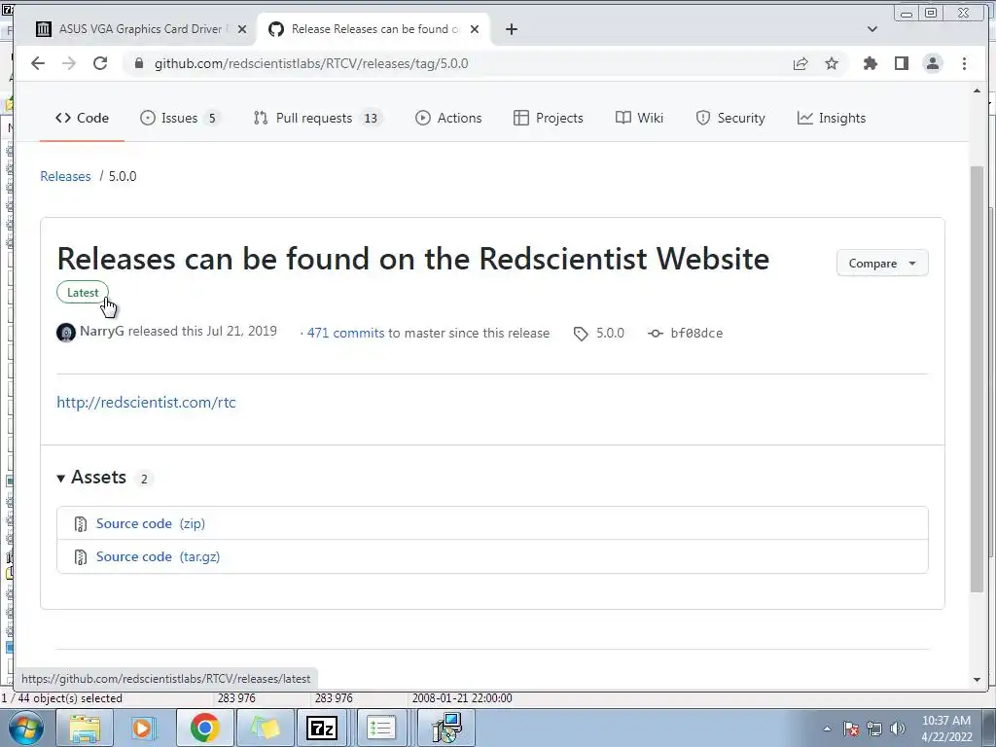The height and width of the screenshot is (747, 996).
Task: Open the Code repository tab
Action: click(82, 118)
